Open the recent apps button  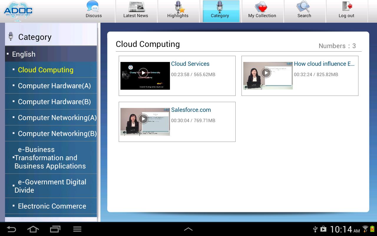tap(55, 229)
